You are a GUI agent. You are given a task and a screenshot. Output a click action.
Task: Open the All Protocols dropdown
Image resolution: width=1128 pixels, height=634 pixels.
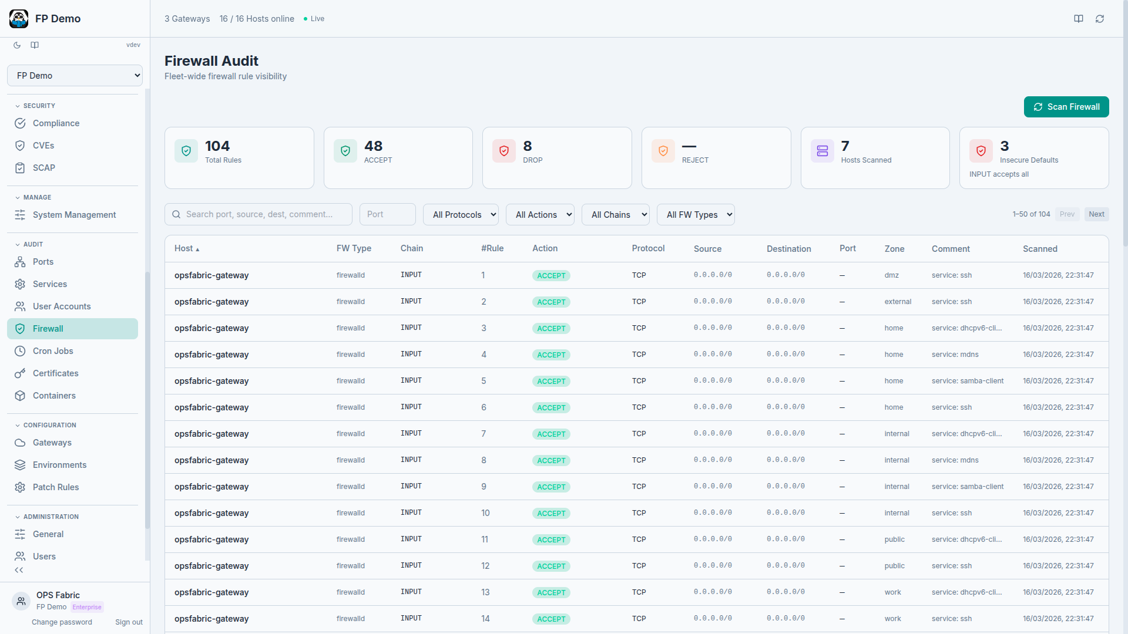(461, 214)
